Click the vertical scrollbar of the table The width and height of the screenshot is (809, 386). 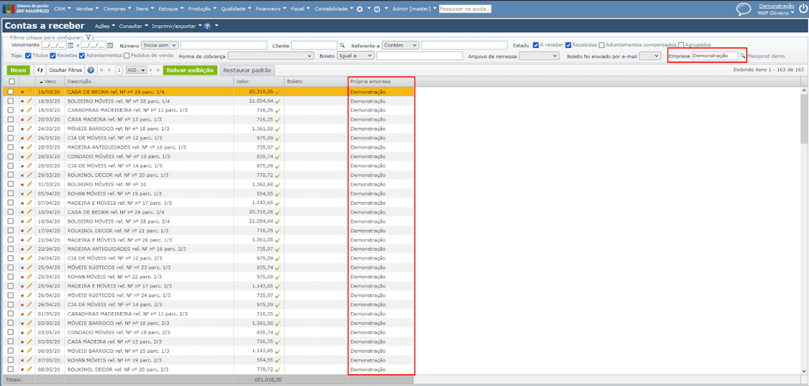click(805, 230)
